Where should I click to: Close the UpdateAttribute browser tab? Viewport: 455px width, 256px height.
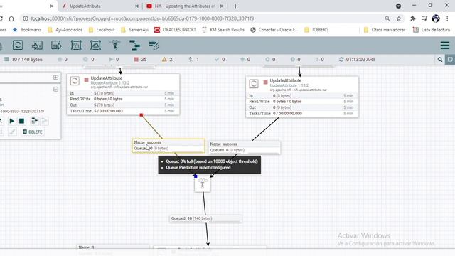coord(137,6)
